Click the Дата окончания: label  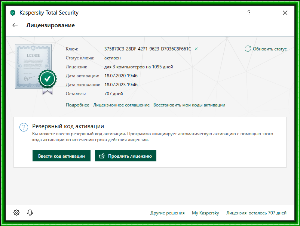(x=83, y=85)
